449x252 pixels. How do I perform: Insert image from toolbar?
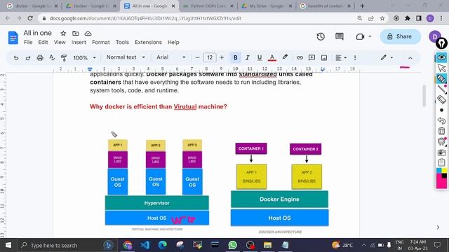coord(324,57)
